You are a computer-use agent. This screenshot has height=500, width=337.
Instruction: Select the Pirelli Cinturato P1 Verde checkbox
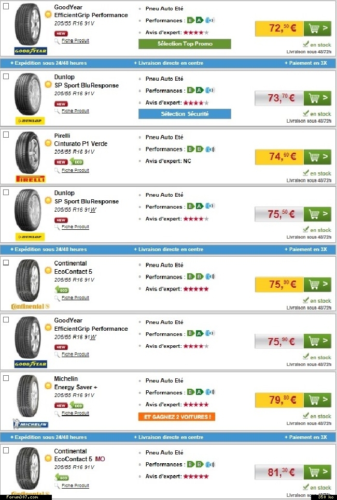pyautogui.click(x=6, y=135)
